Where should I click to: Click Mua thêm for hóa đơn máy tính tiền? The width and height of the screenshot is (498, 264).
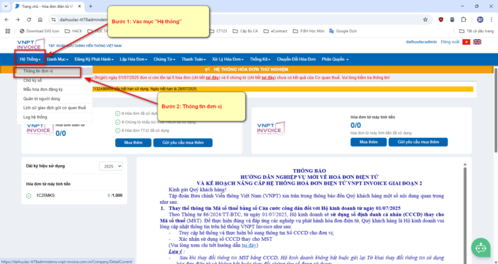[x=368, y=142]
